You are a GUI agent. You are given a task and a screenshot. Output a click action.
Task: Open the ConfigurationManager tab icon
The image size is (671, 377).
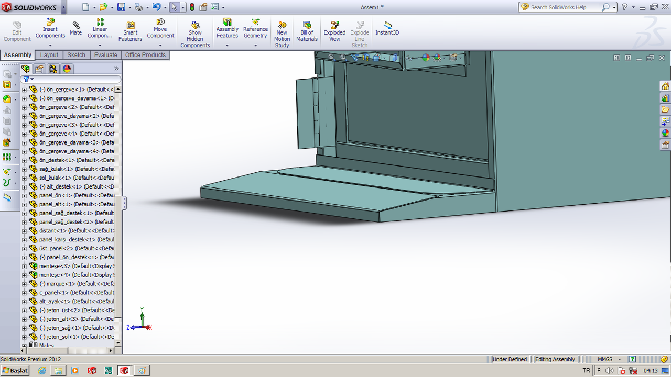[x=53, y=69]
